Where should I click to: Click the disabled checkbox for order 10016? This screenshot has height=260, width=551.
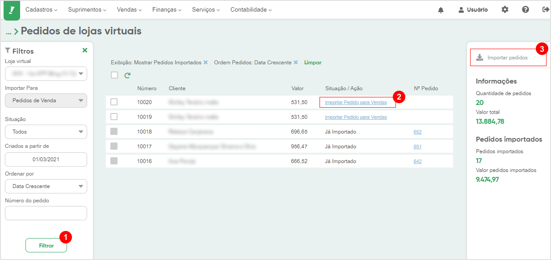114,161
